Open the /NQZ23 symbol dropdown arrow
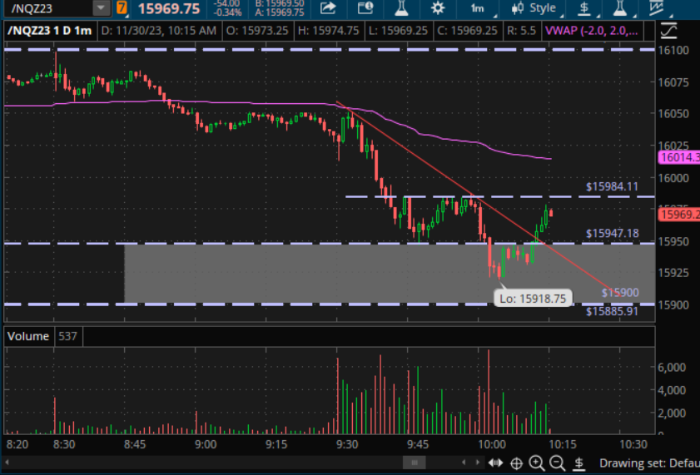The height and width of the screenshot is (475, 700). click(101, 8)
